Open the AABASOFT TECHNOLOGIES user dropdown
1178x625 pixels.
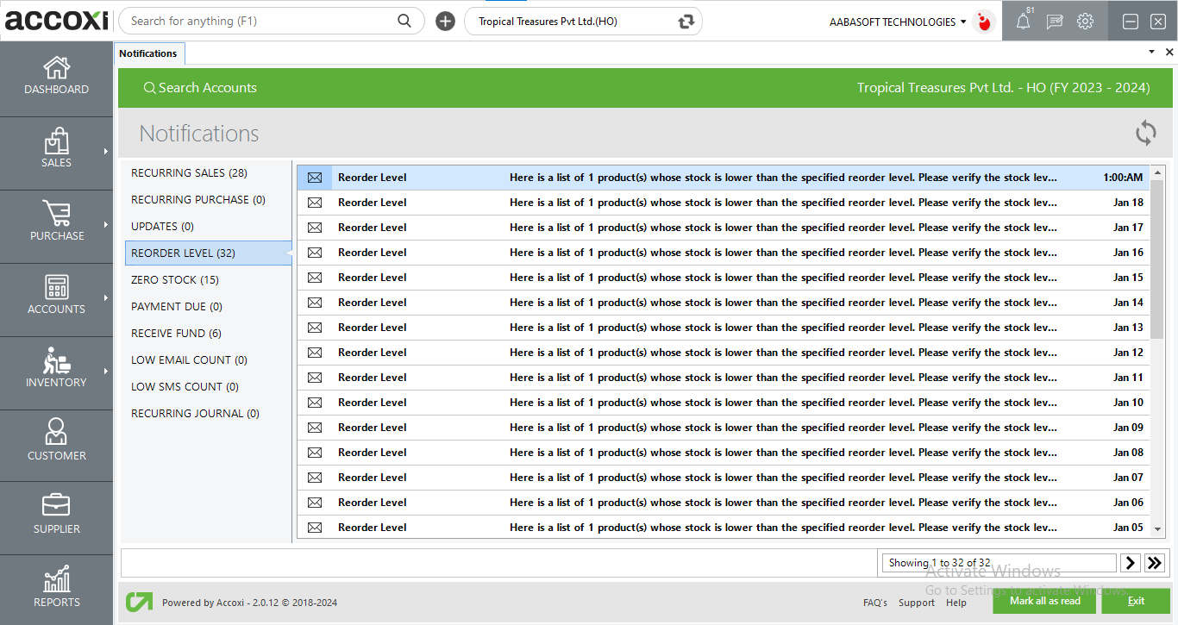click(x=897, y=22)
